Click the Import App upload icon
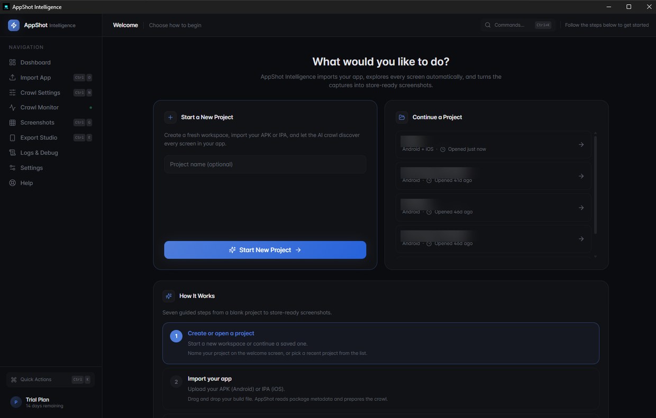Image resolution: width=656 pixels, height=418 pixels. (13, 78)
